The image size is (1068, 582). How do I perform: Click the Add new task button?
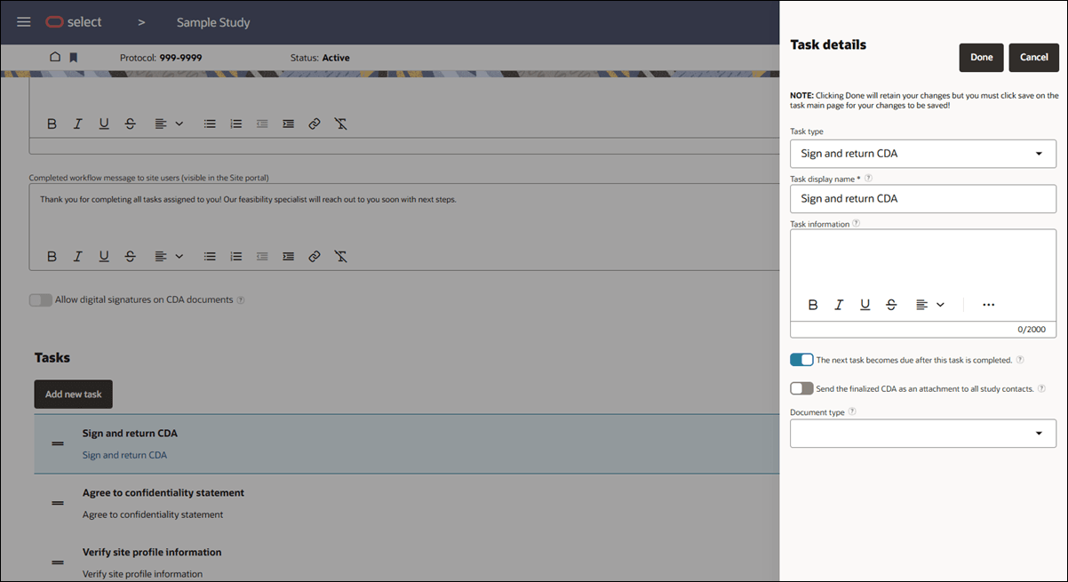(74, 395)
